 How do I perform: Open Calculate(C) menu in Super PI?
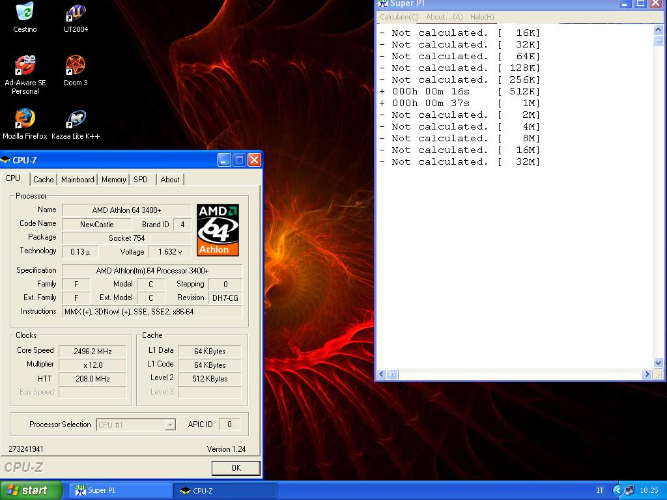coord(399,17)
